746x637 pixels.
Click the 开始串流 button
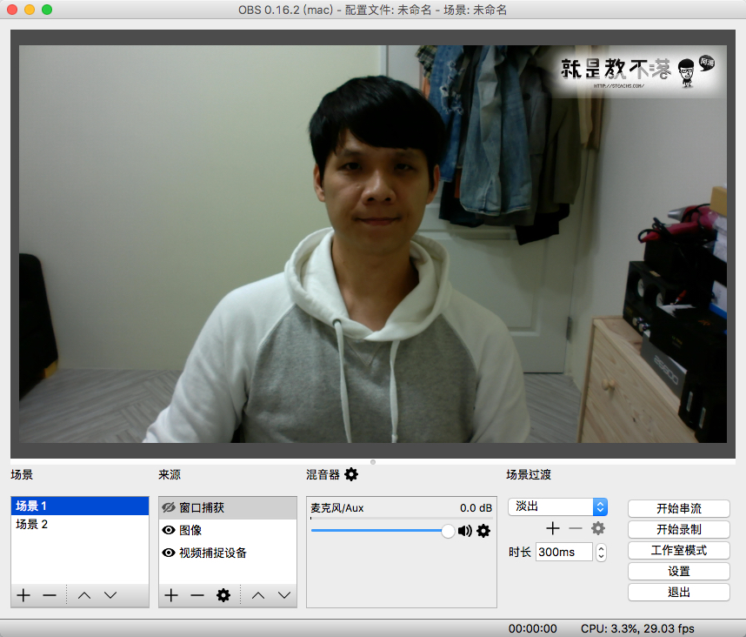pyautogui.click(x=679, y=508)
